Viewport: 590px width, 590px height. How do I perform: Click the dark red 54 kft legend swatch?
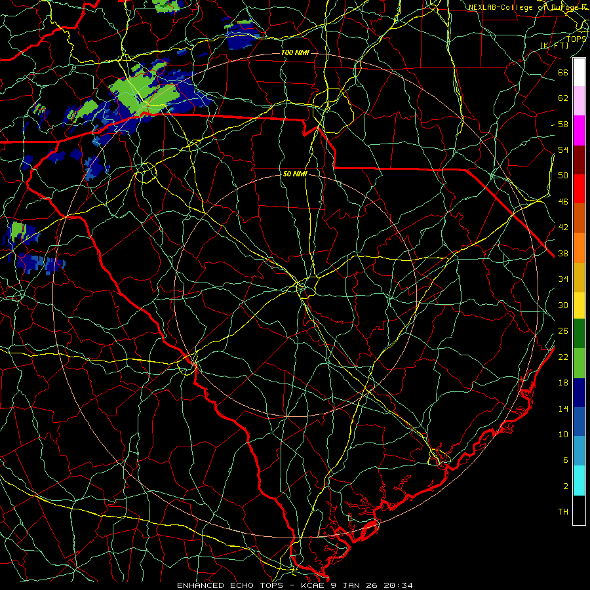579,160
